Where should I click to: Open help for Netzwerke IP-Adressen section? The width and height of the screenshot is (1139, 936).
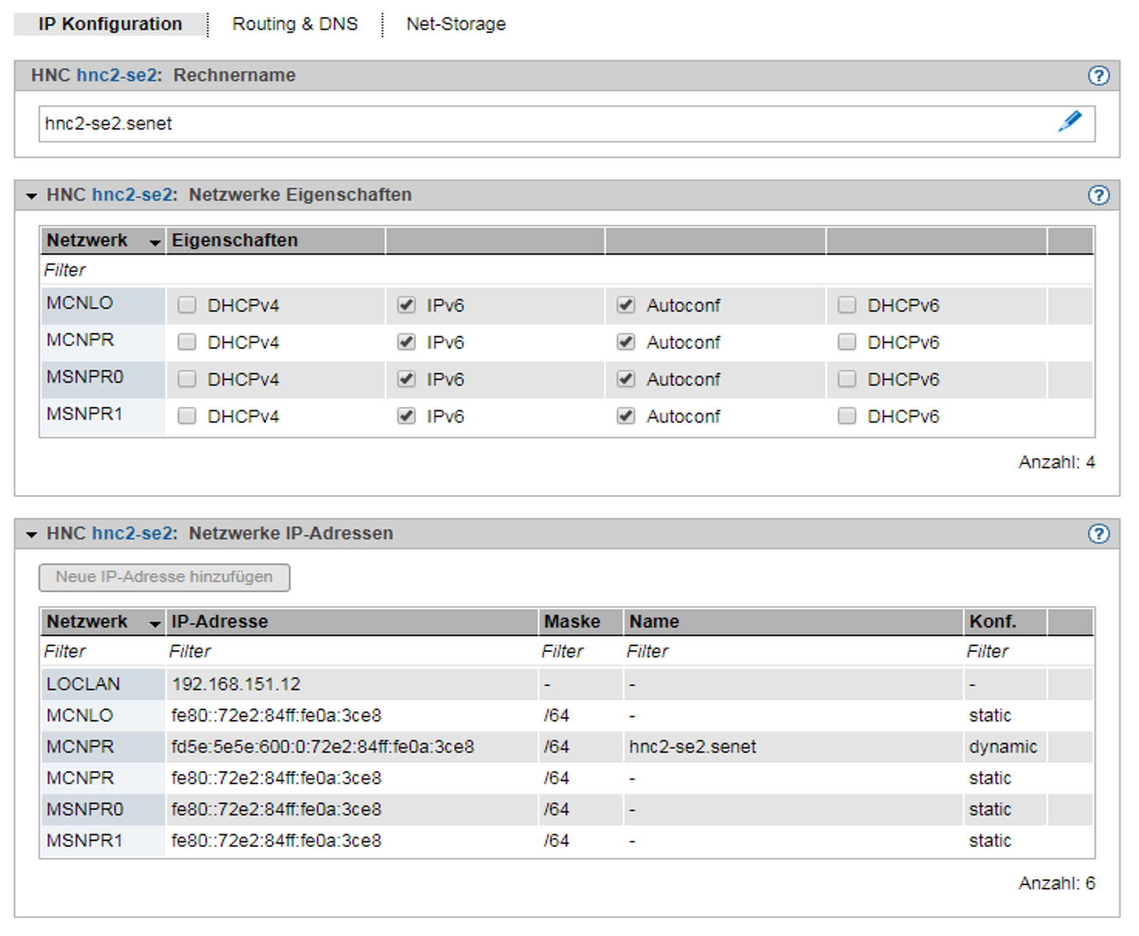pos(1098,533)
